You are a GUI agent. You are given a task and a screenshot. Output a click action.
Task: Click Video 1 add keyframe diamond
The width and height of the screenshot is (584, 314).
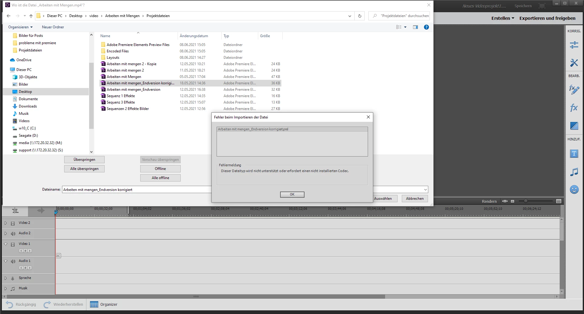(25, 251)
